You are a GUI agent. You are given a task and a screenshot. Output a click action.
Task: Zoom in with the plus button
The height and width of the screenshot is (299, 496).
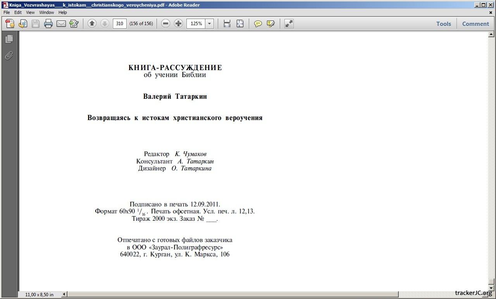[x=178, y=24]
